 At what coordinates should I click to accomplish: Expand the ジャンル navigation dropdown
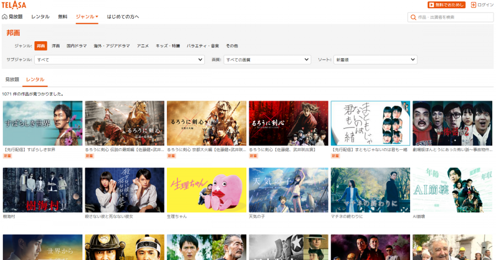click(x=87, y=17)
